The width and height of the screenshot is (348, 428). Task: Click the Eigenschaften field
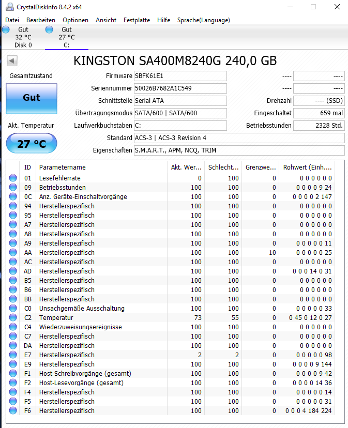[239, 150]
